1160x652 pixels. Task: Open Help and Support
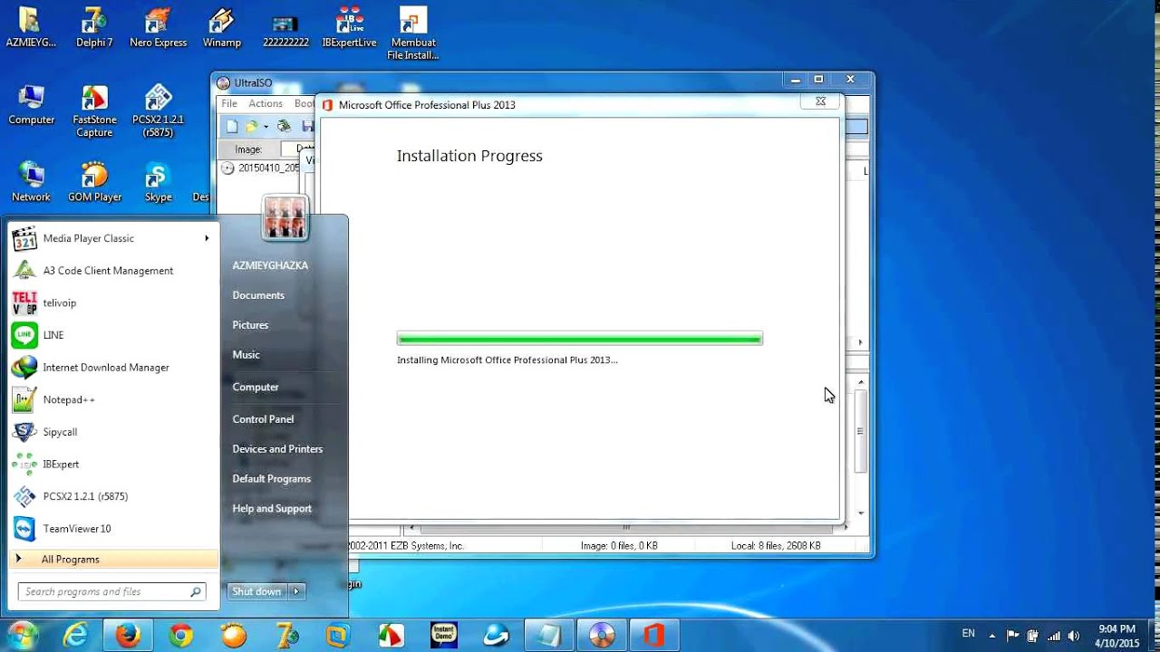click(x=272, y=509)
